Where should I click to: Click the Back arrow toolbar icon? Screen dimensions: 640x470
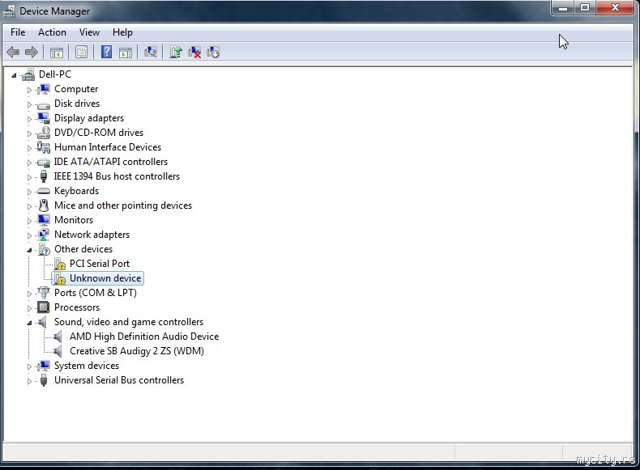coord(13,52)
